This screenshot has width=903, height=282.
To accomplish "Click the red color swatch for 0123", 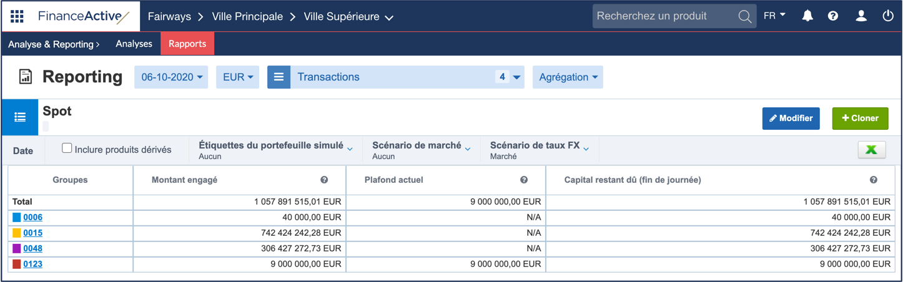I will click(x=17, y=264).
